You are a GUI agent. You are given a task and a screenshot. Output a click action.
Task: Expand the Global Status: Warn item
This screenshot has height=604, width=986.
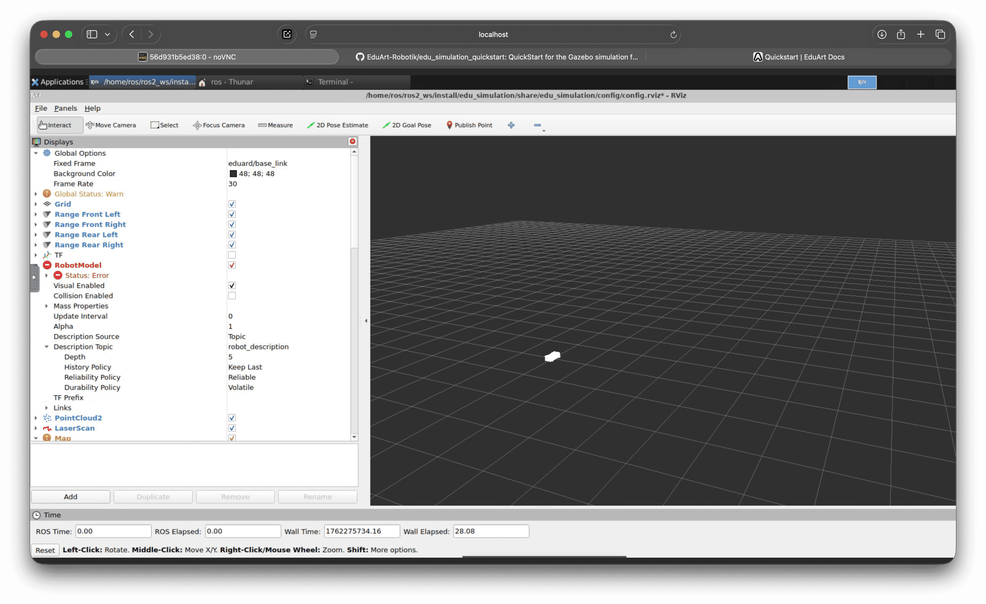point(36,194)
